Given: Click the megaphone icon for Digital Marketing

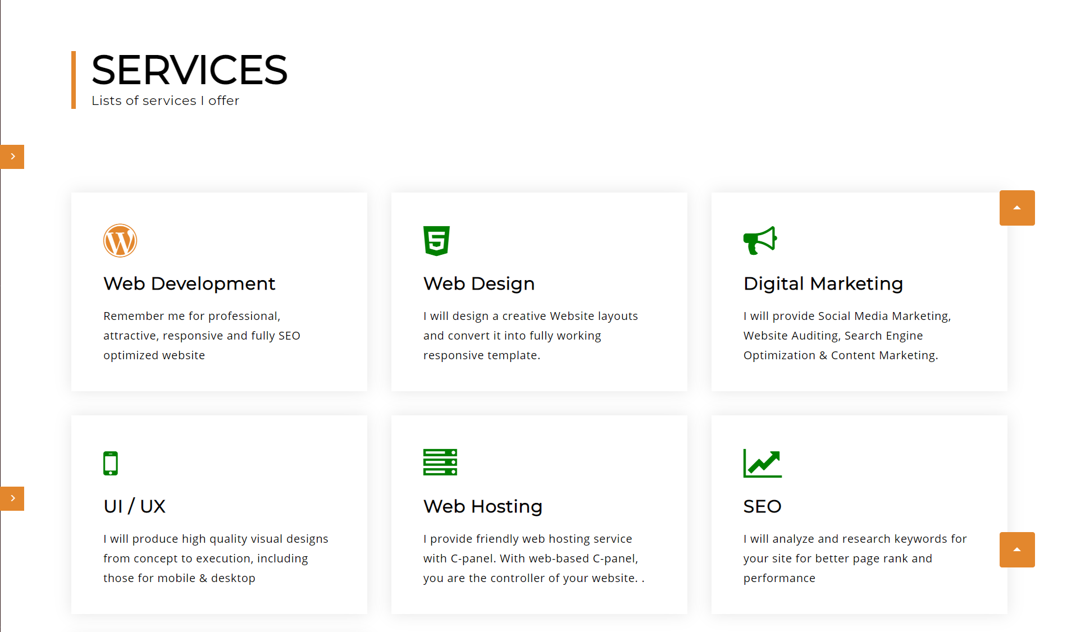Looking at the screenshot, I should coord(760,241).
